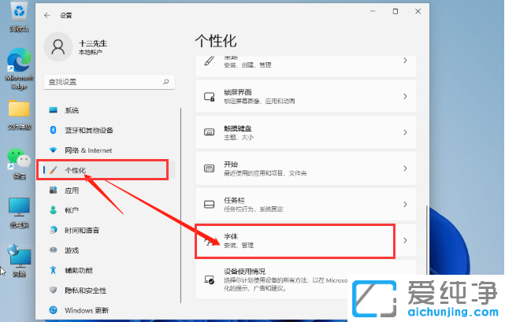Open 隐私和安全性 in the sidebar
The width and height of the screenshot is (505, 322).
point(110,290)
